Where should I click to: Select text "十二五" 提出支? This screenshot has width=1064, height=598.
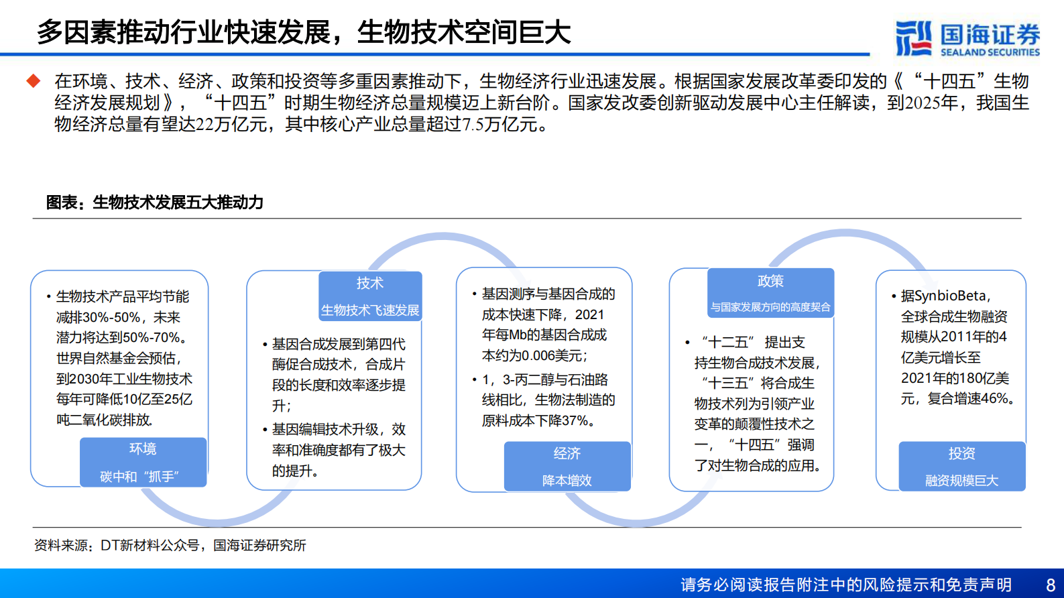tap(753, 342)
